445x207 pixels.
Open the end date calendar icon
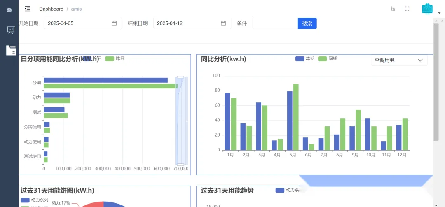(x=223, y=23)
